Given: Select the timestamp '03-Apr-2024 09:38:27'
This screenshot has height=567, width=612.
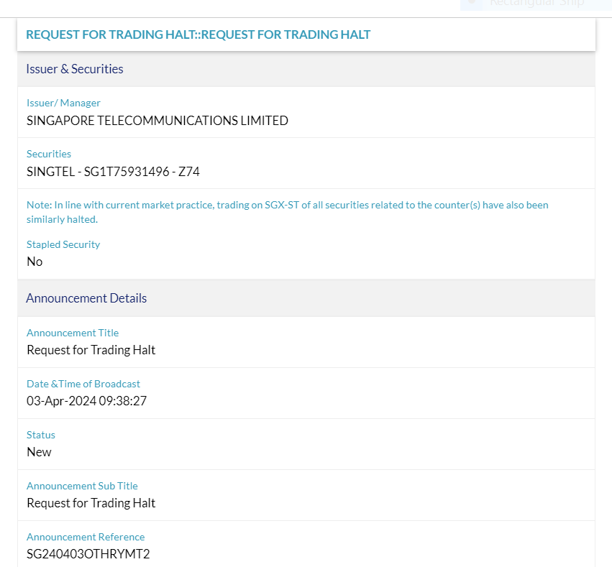Looking at the screenshot, I should pyautogui.click(x=86, y=401).
